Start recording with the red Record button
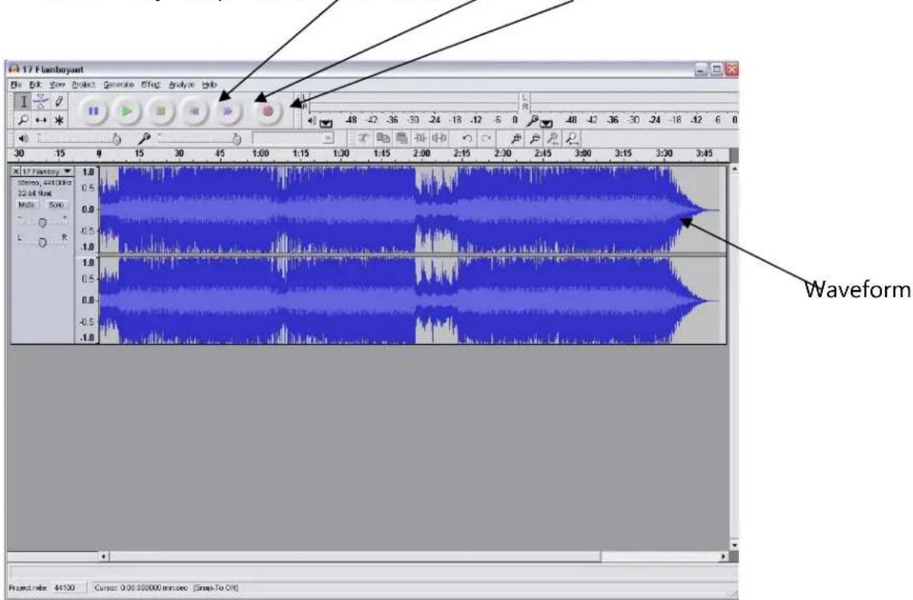 [268, 111]
